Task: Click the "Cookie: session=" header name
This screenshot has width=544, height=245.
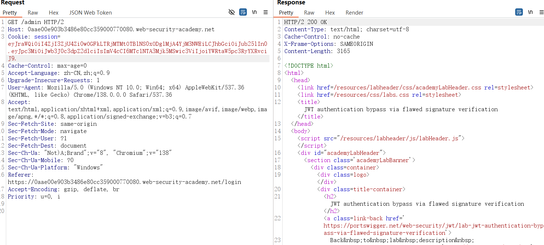Action: pyautogui.click(x=34, y=37)
